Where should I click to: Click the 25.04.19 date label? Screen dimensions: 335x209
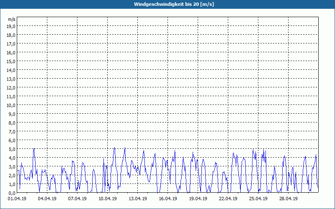[258, 199]
